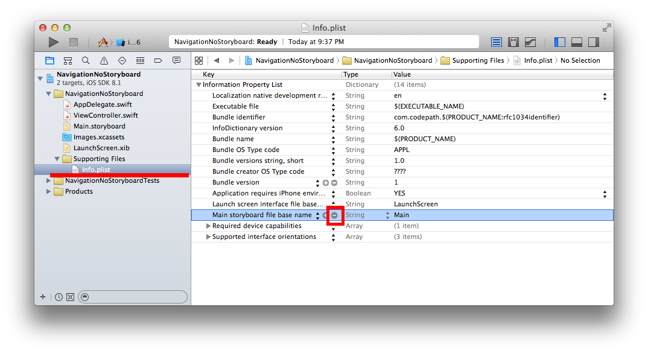Stop the running build
The width and height of the screenshot is (648, 353).
tap(74, 42)
